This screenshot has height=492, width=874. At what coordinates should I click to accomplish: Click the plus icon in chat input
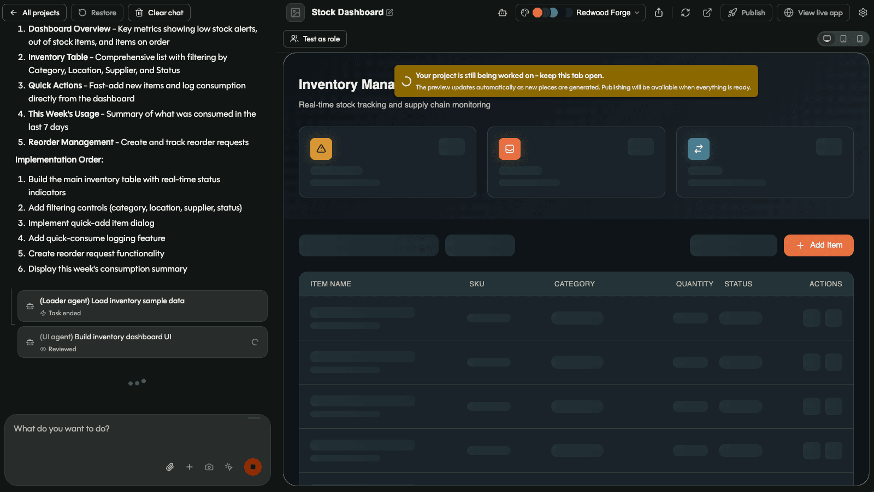coord(190,467)
